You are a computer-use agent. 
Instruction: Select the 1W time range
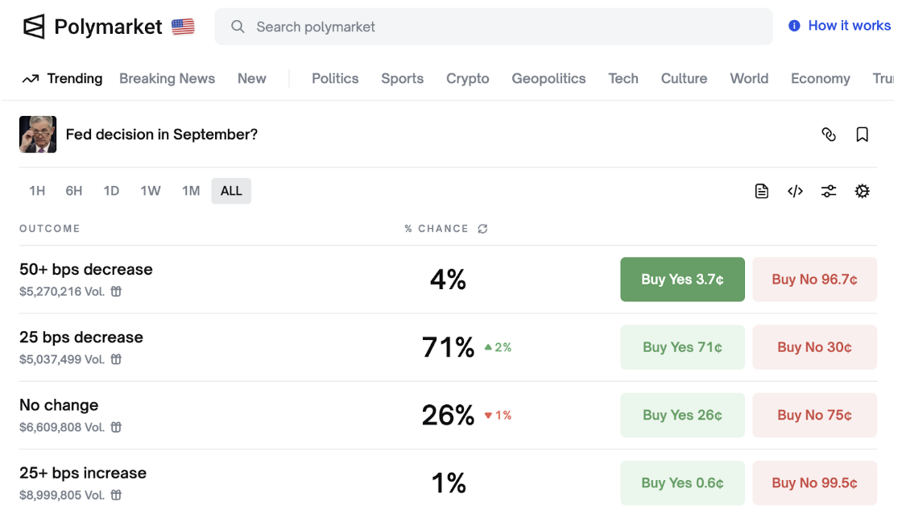(150, 191)
